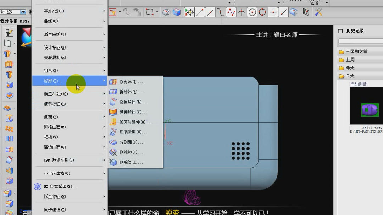The width and height of the screenshot is (383, 215).
Task: Select the Studio Spline tool in the top toolbar
Action: click(x=230, y=12)
